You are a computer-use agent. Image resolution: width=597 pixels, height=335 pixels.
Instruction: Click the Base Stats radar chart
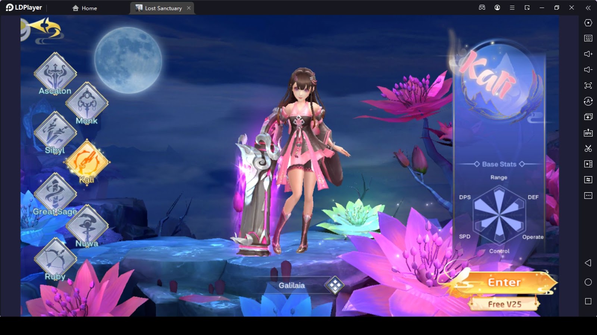pyautogui.click(x=499, y=215)
